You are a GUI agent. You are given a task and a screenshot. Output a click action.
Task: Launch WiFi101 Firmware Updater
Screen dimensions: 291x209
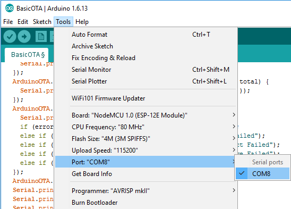pyautogui.click(x=146, y=98)
